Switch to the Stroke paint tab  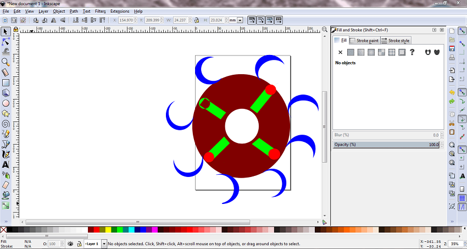[365, 41]
